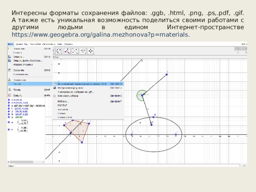Toggle visibility of vector v
Image resolution: width=256 pixels, height=192 pixels.
coord(9,130)
